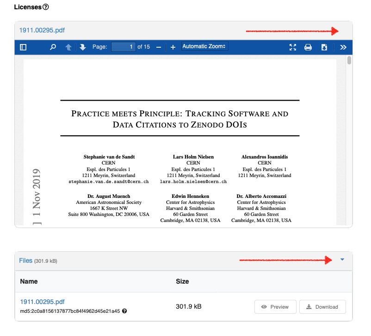
Task: Select the "Name" column header
Action: [29, 281]
